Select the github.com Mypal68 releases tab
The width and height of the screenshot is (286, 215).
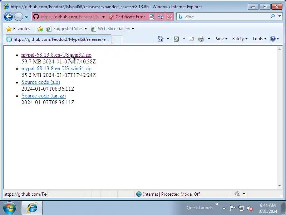(x=58, y=39)
